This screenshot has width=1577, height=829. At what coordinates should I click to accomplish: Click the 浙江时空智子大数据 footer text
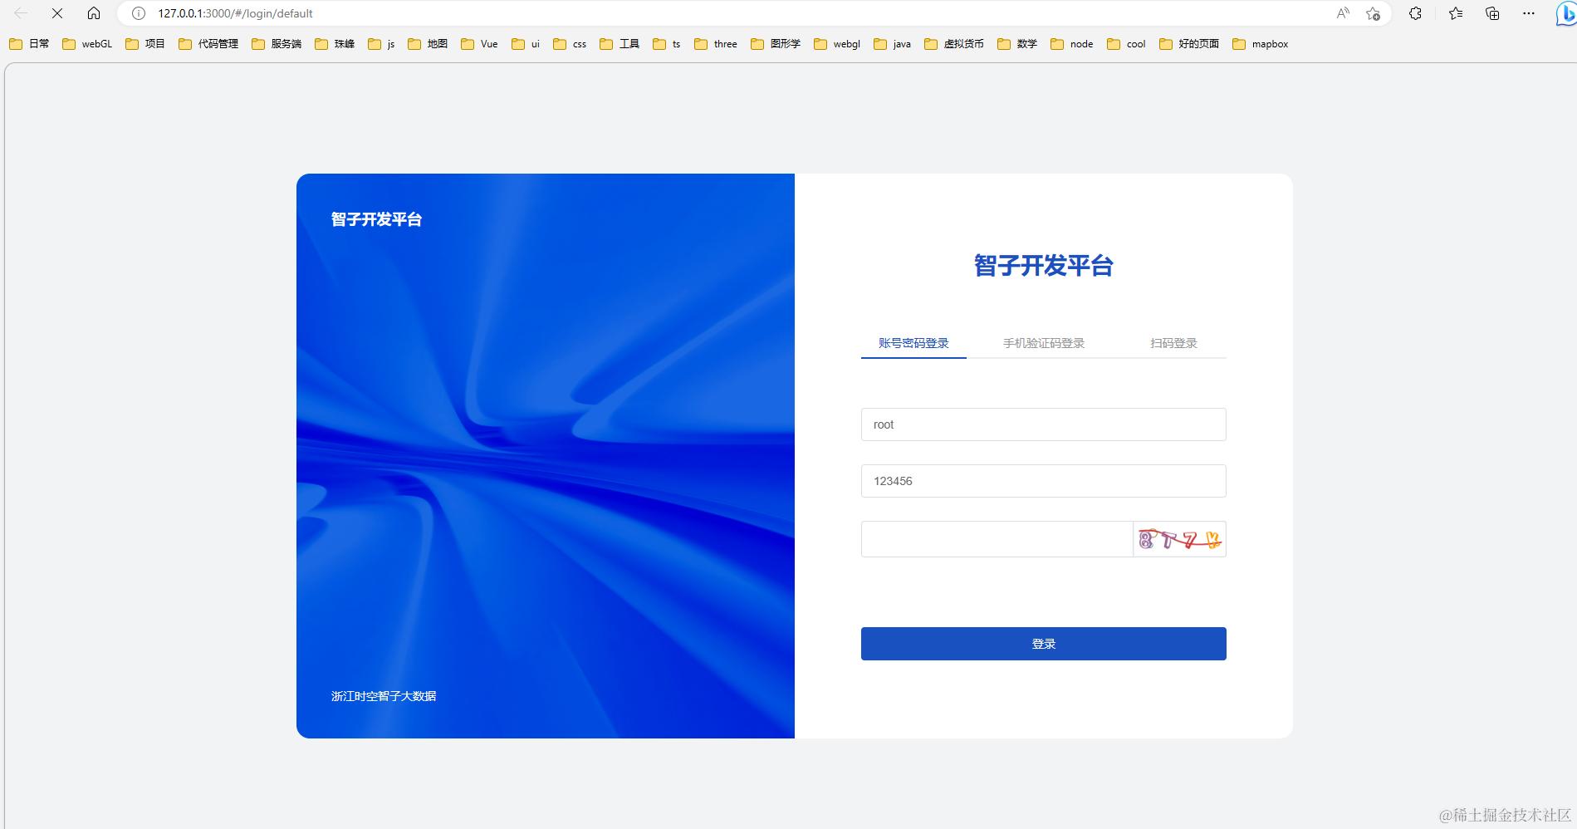pyautogui.click(x=384, y=696)
